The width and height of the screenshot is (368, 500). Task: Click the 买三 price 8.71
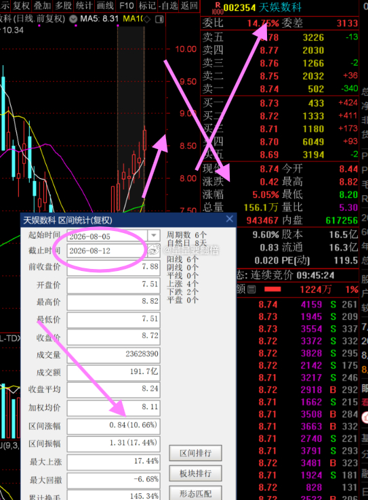click(269, 129)
